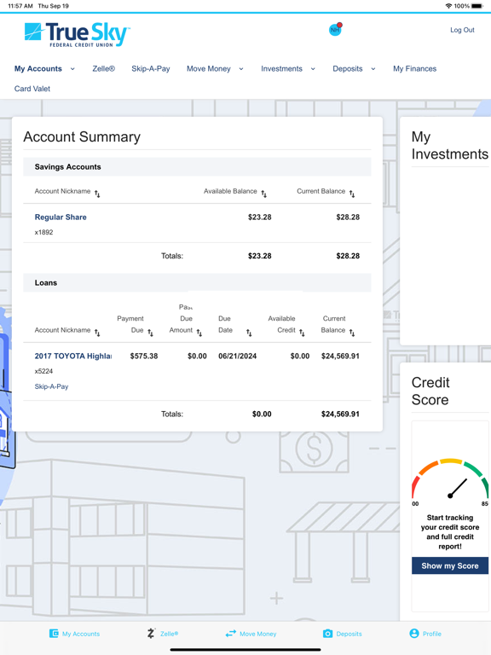Tap My Accounts icon in bottom bar
491x655 pixels.
pos(54,634)
